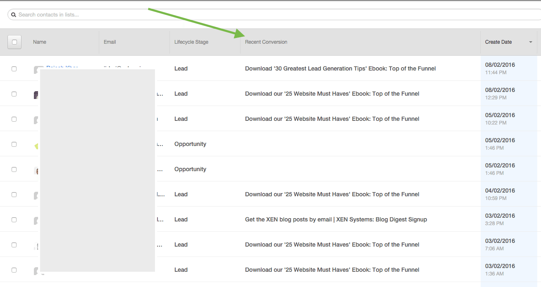The width and height of the screenshot is (541, 287).
Task: Click the Create Date column header label
Action: (498, 42)
